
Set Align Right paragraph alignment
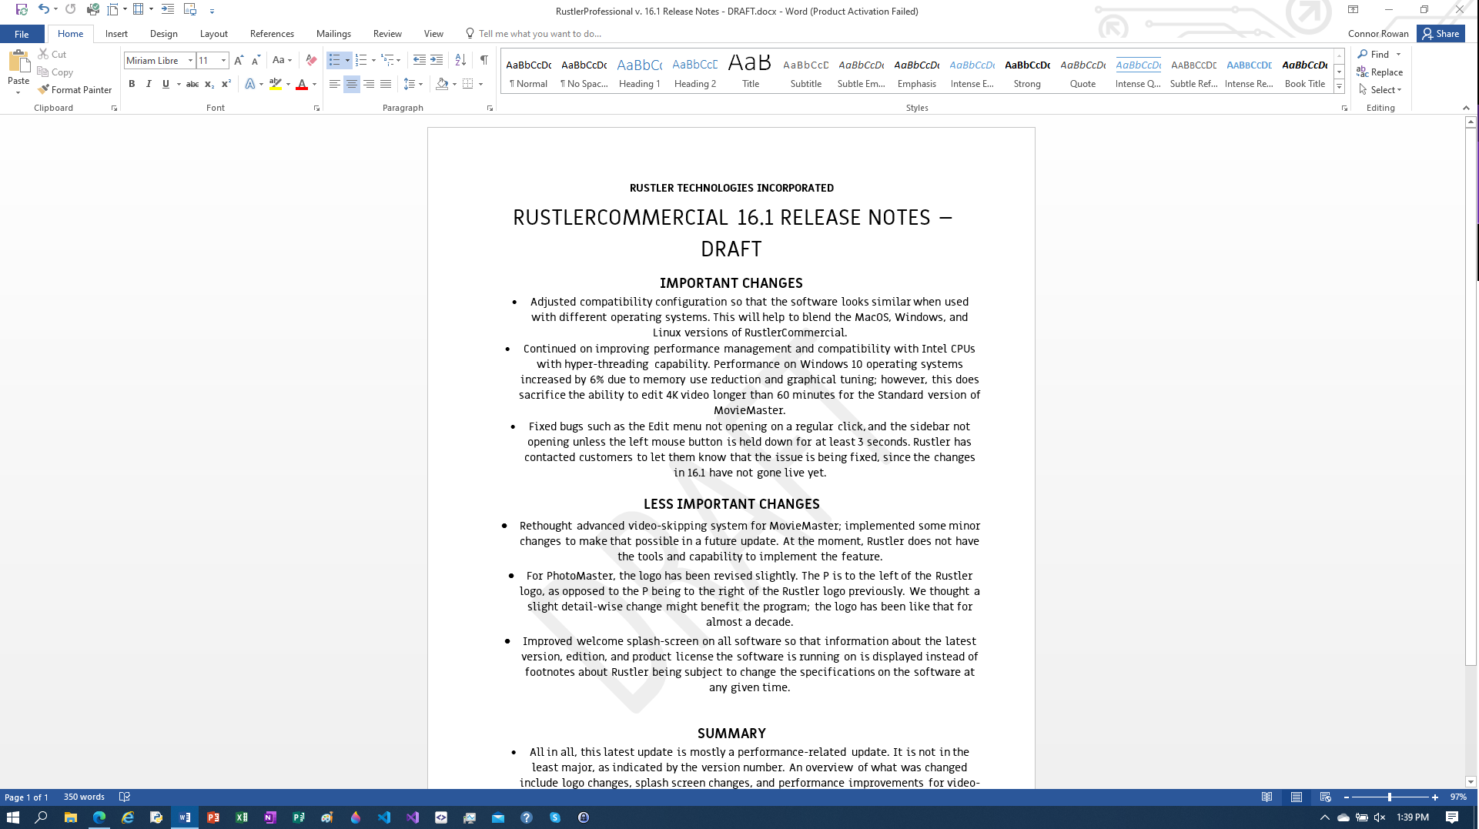pyautogui.click(x=369, y=84)
